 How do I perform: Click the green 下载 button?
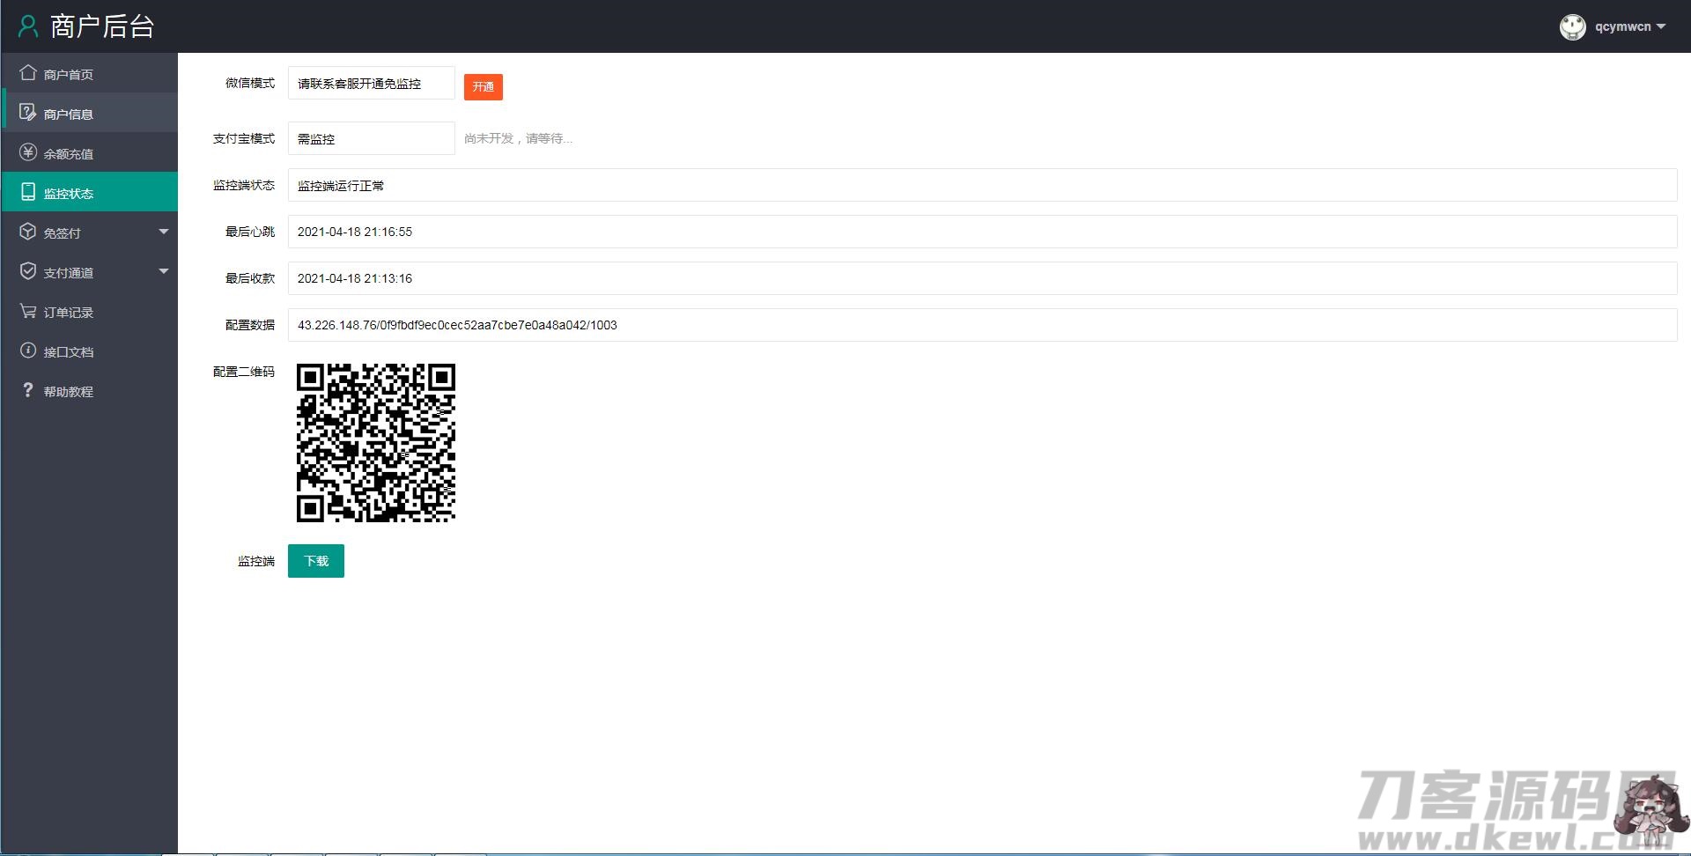[315, 561]
